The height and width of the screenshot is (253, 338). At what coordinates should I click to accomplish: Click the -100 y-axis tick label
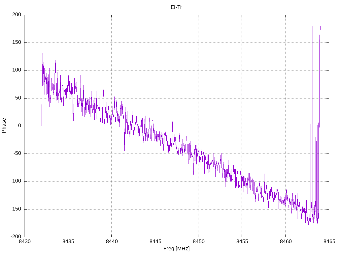pos(16,181)
